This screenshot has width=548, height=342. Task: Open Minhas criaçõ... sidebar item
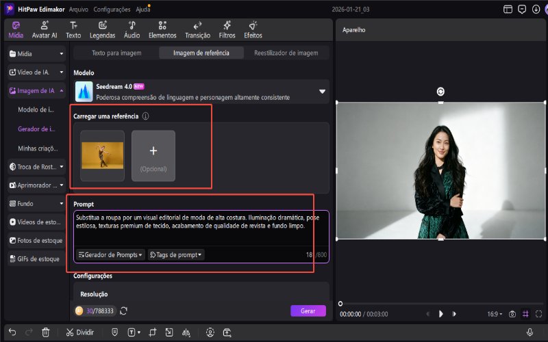click(38, 148)
